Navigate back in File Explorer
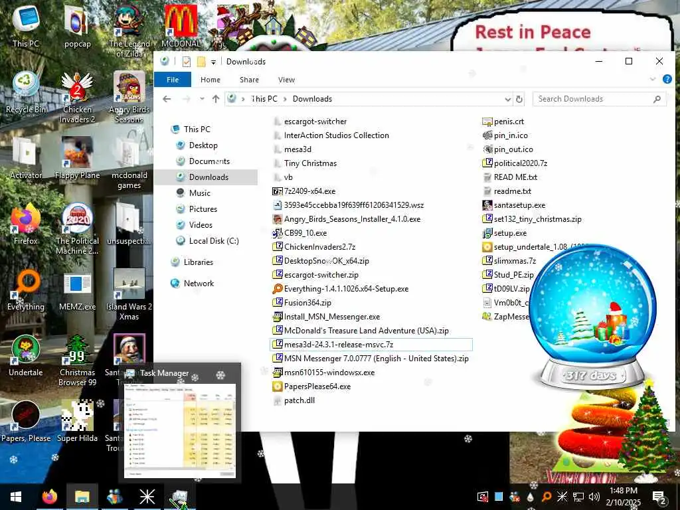 pos(167,99)
